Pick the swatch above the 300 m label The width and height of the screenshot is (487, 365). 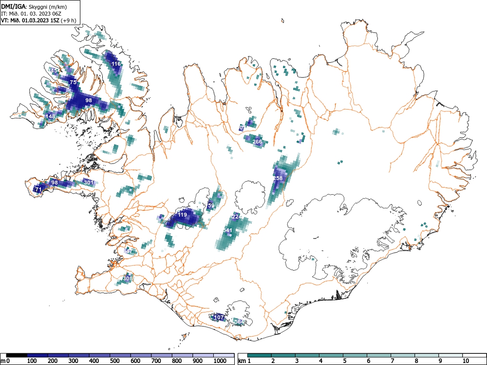tap(78, 355)
